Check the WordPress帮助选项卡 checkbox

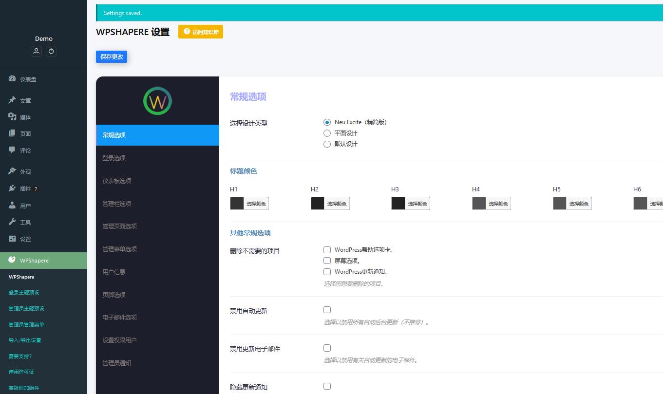327,250
